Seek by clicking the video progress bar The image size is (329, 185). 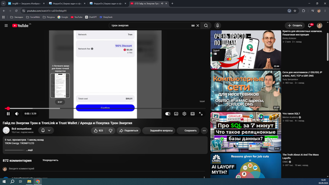(x=105, y=108)
